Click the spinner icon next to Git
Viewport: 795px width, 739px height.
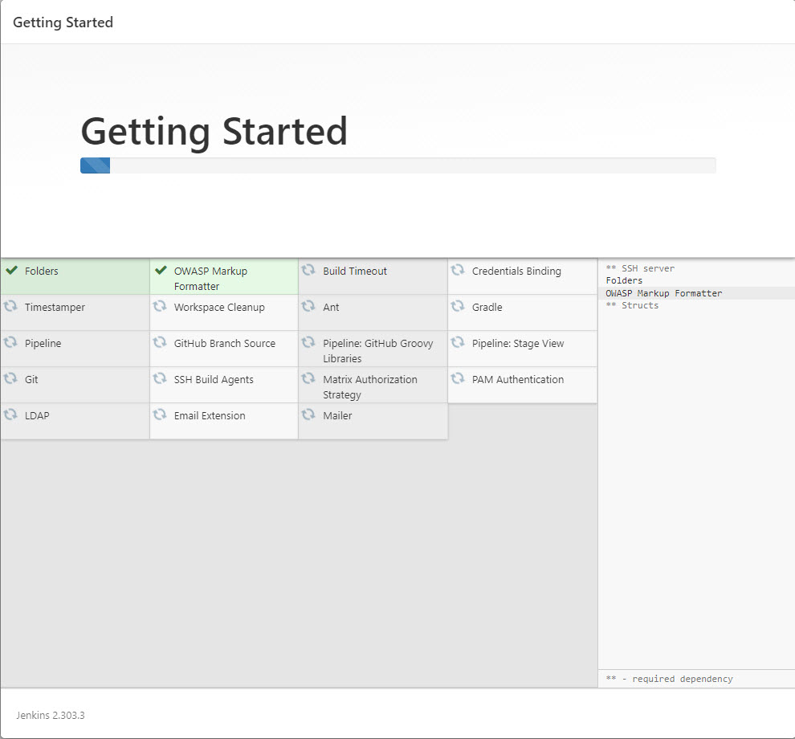(10, 378)
